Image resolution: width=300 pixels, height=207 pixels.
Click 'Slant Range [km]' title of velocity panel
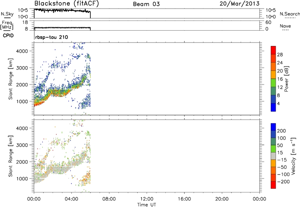(10, 156)
